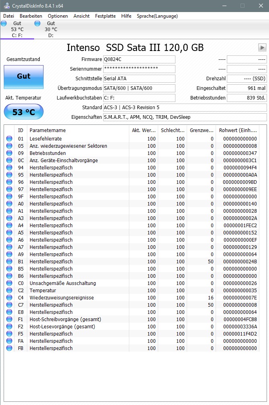Click the Eigenschaften S.M.A.R.T. field
The image size is (269, 405).
(185, 117)
